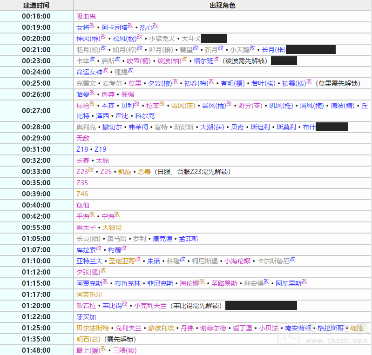Open the 明石(茗) link

(88, 339)
